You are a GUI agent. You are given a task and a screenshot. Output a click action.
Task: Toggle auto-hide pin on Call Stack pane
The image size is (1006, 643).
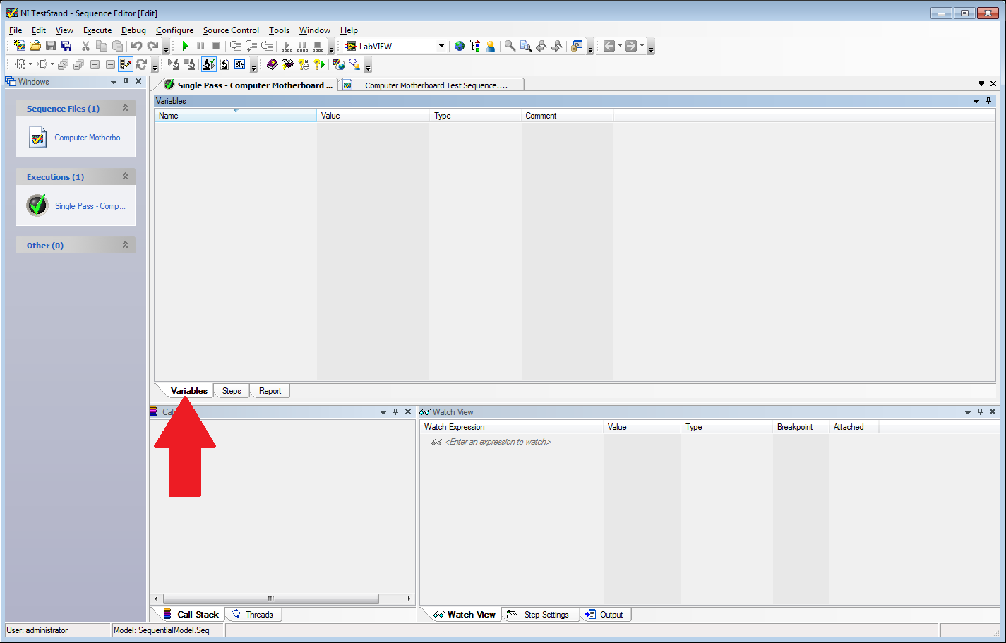click(x=395, y=411)
